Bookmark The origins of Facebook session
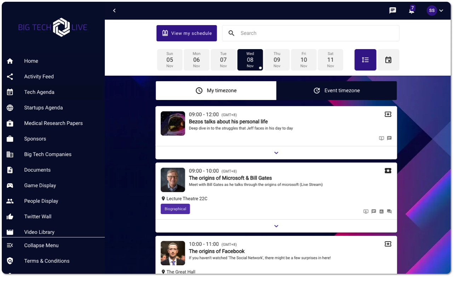This screenshot has width=467, height=284. pyautogui.click(x=388, y=244)
